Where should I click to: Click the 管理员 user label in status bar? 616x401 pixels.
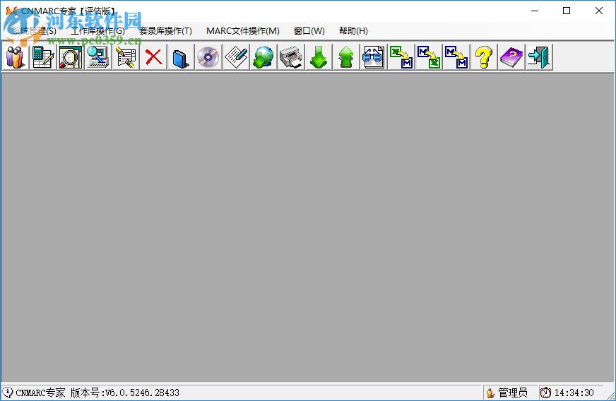(x=513, y=393)
